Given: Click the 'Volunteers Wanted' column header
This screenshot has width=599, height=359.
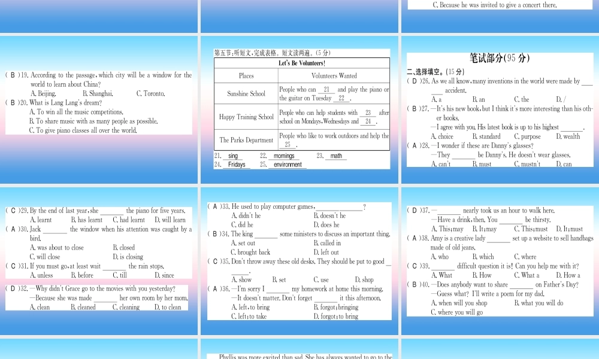Looking at the screenshot, I should 334,75.
